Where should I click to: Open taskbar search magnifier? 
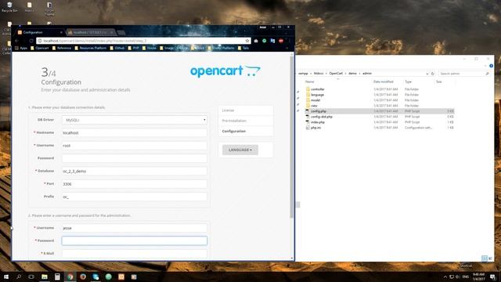[19, 277]
